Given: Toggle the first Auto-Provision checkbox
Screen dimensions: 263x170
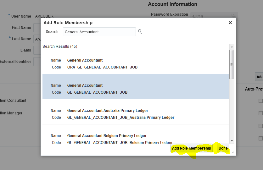Looking at the screenshot, I should 260,101.
